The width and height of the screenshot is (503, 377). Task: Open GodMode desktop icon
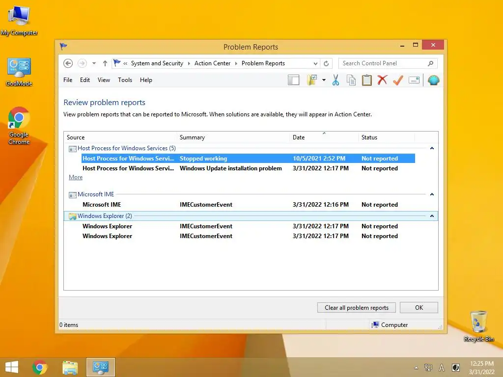(19, 72)
